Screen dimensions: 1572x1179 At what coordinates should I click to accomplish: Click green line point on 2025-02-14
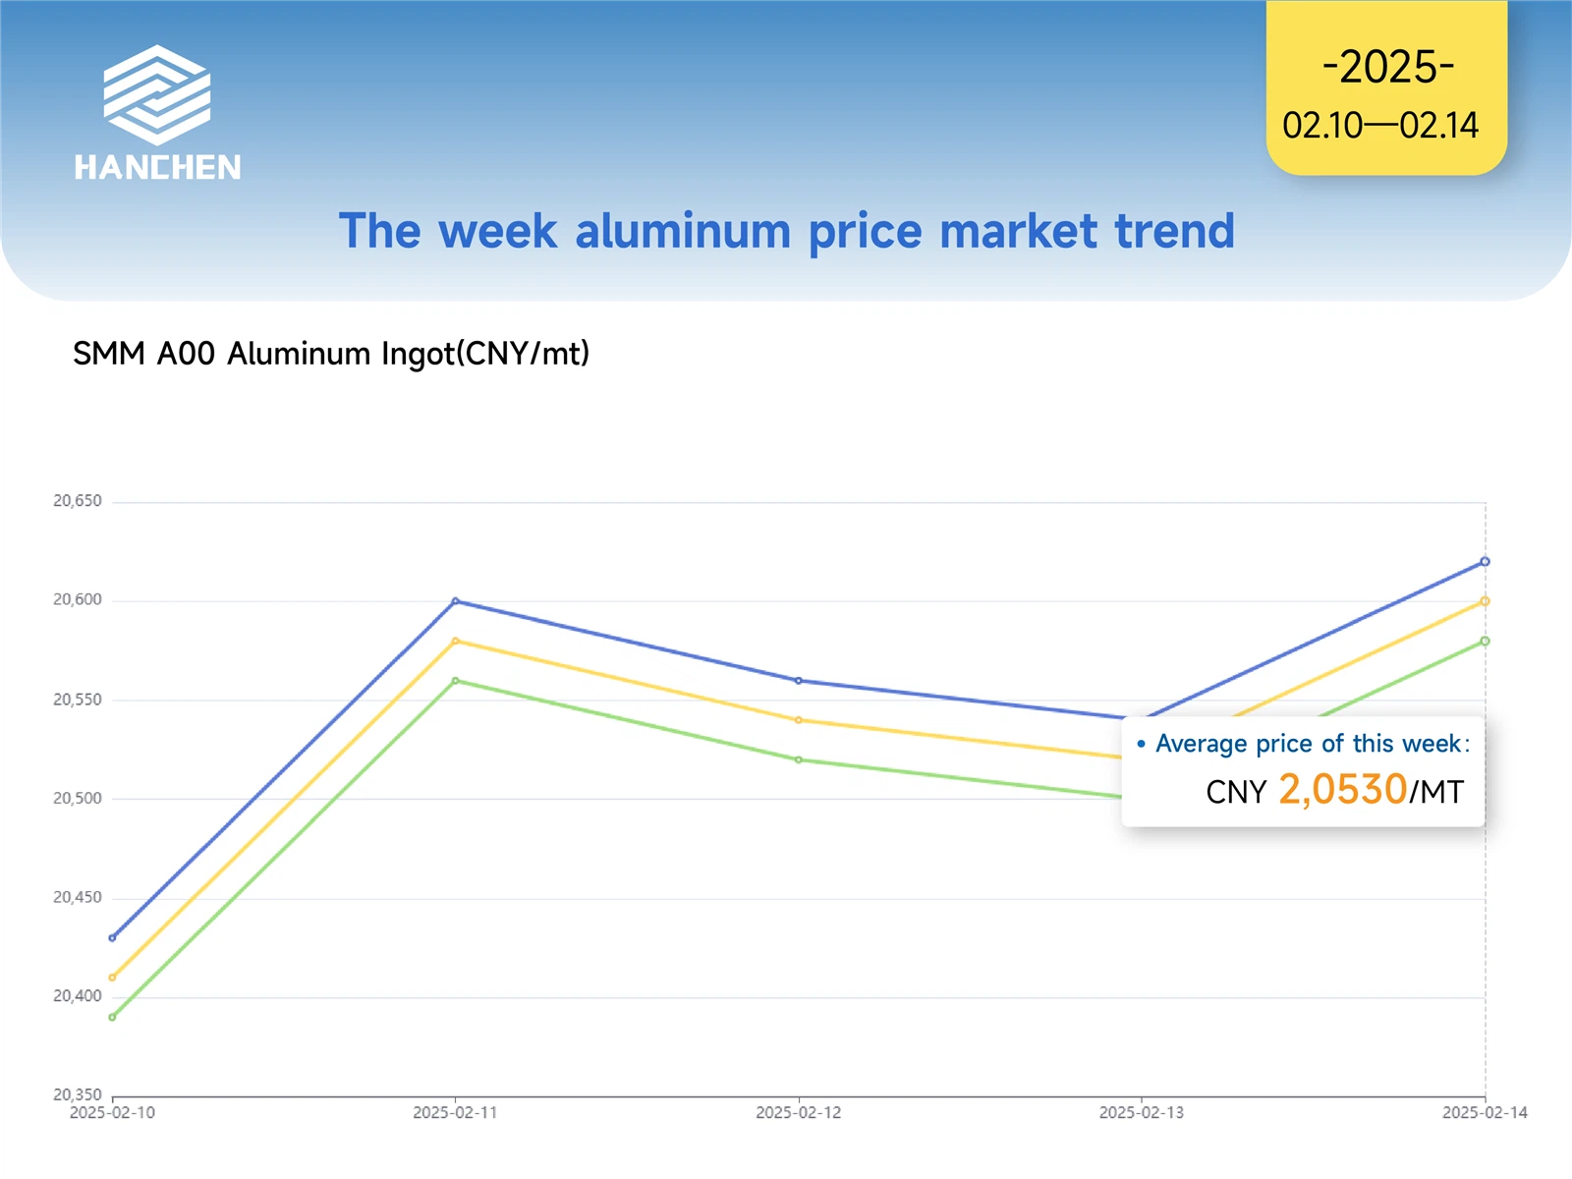pyautogui.click(x=1485, y=641)
